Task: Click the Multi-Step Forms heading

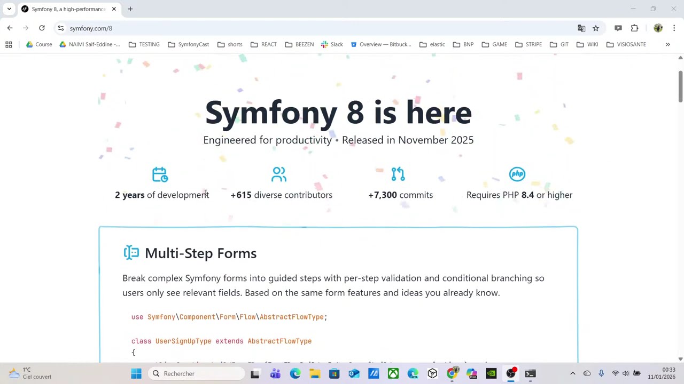Action: (200, 253)
